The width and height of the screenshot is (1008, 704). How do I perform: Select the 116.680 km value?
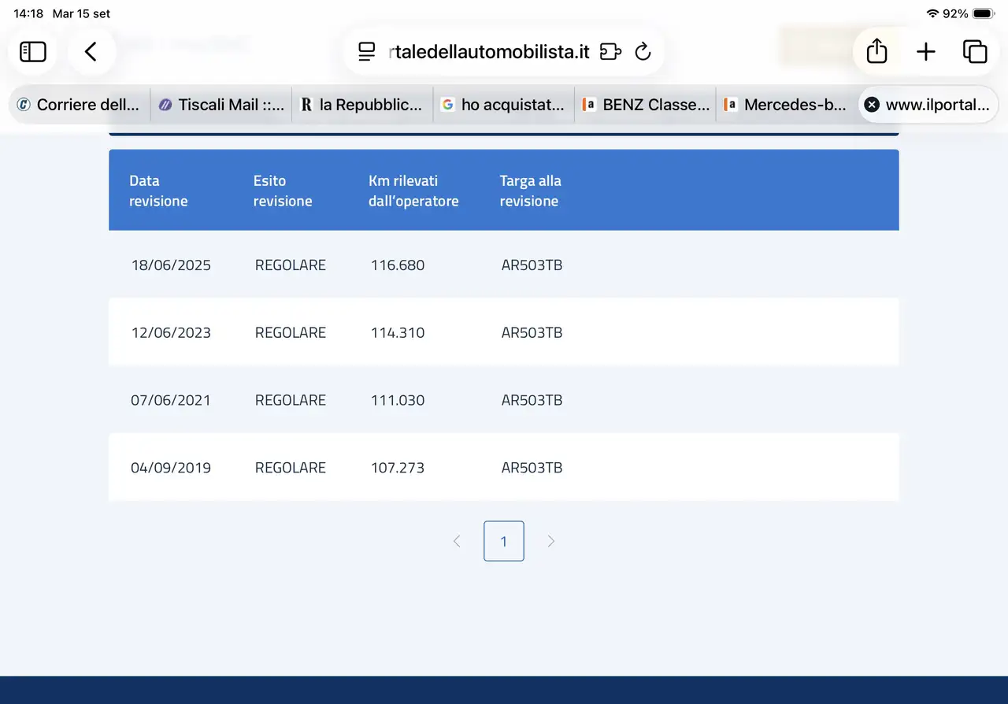(x=398, y=265)
